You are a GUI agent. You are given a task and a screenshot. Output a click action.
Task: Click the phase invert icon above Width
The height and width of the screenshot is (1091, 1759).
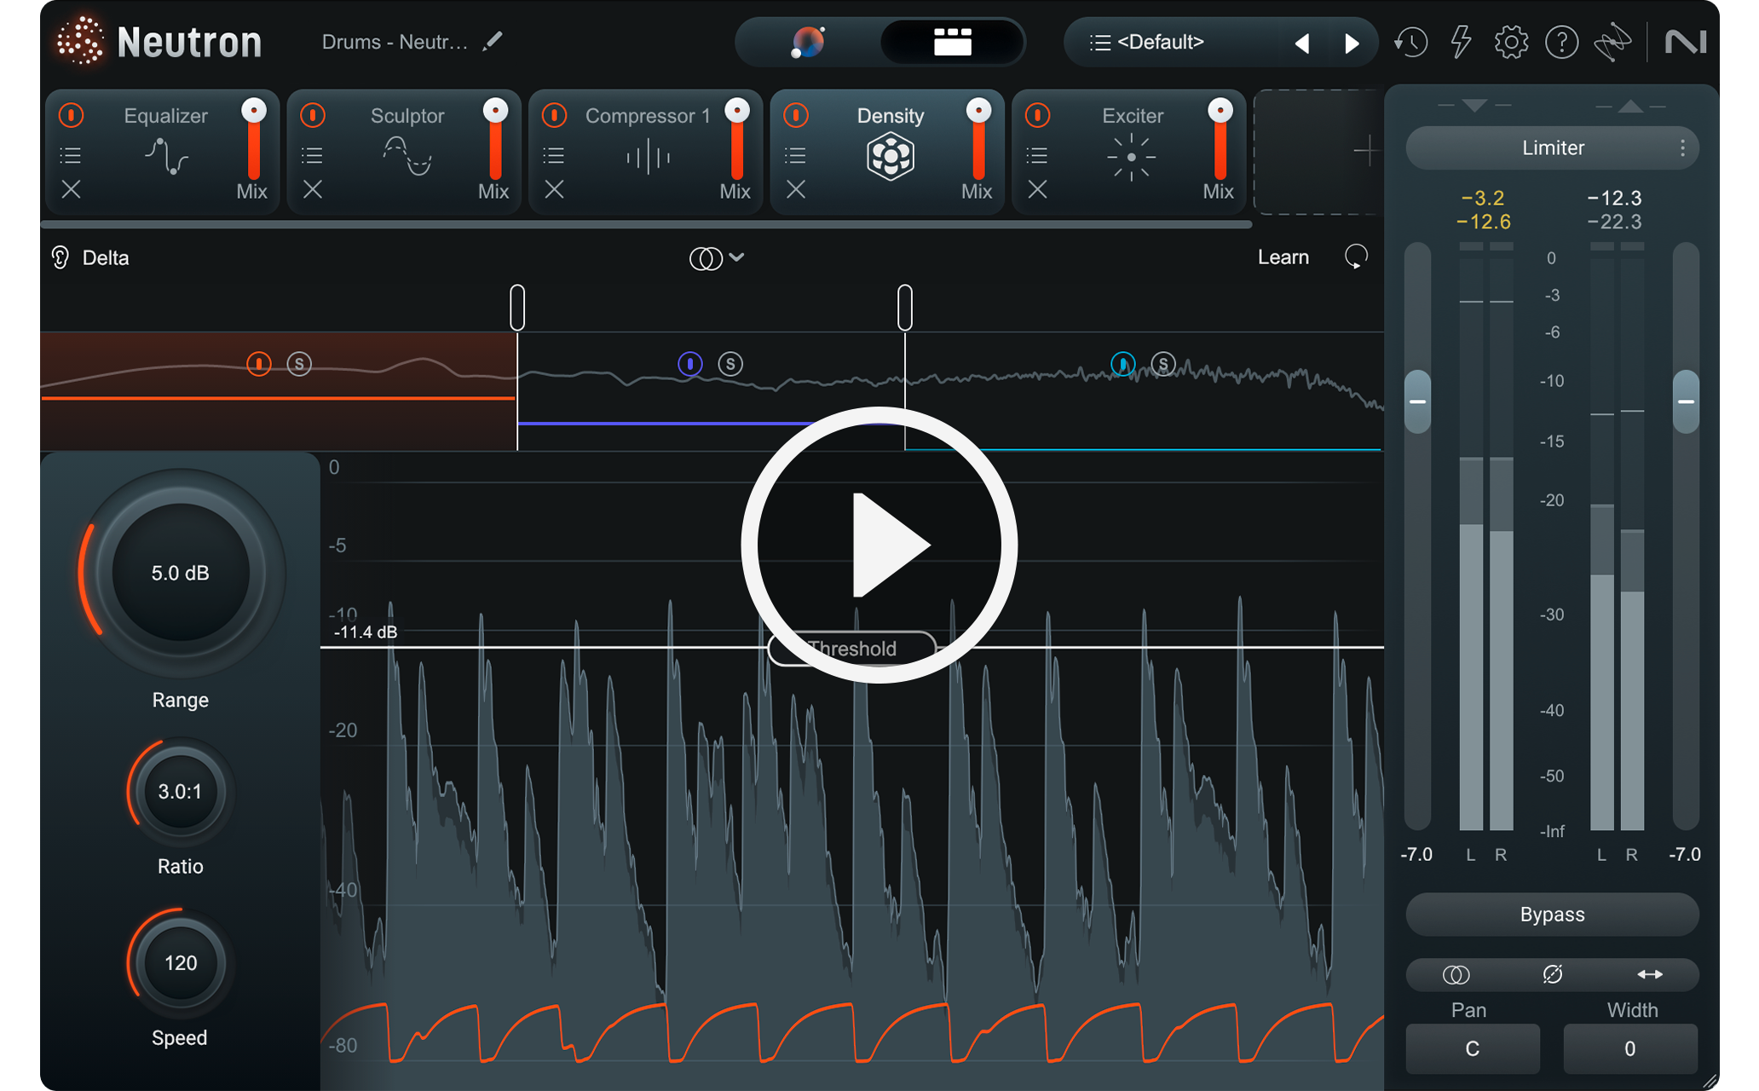(x=1552, y=974)
